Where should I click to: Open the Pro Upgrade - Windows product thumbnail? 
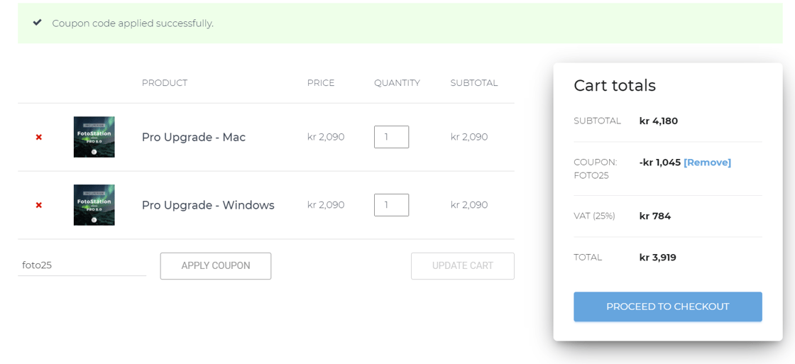point(94,205)
